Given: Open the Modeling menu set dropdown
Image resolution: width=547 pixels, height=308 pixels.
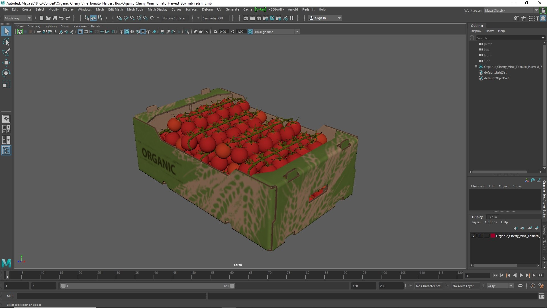Looking at the screenshot, I should pos(18,18).
